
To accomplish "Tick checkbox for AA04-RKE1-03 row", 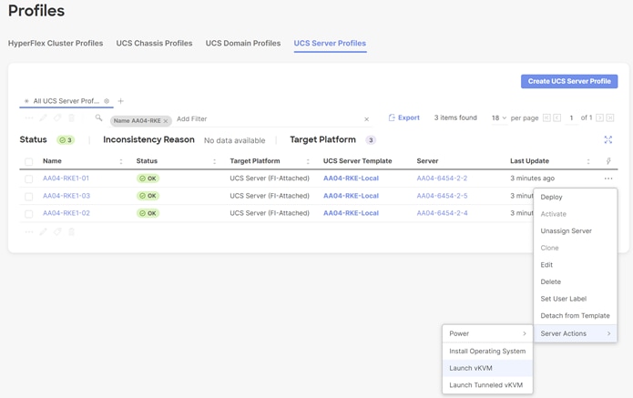I will (28, 197).
